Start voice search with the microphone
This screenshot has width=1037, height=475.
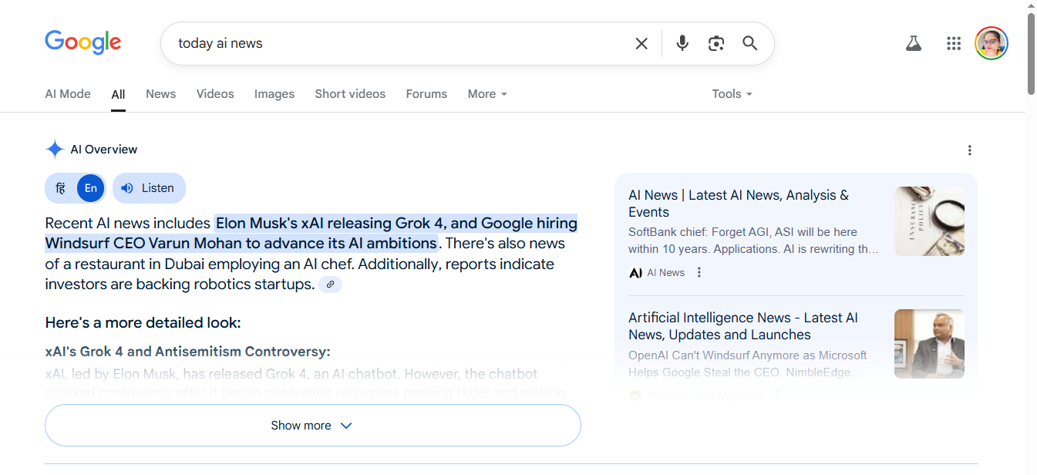[x=682, y=43]
